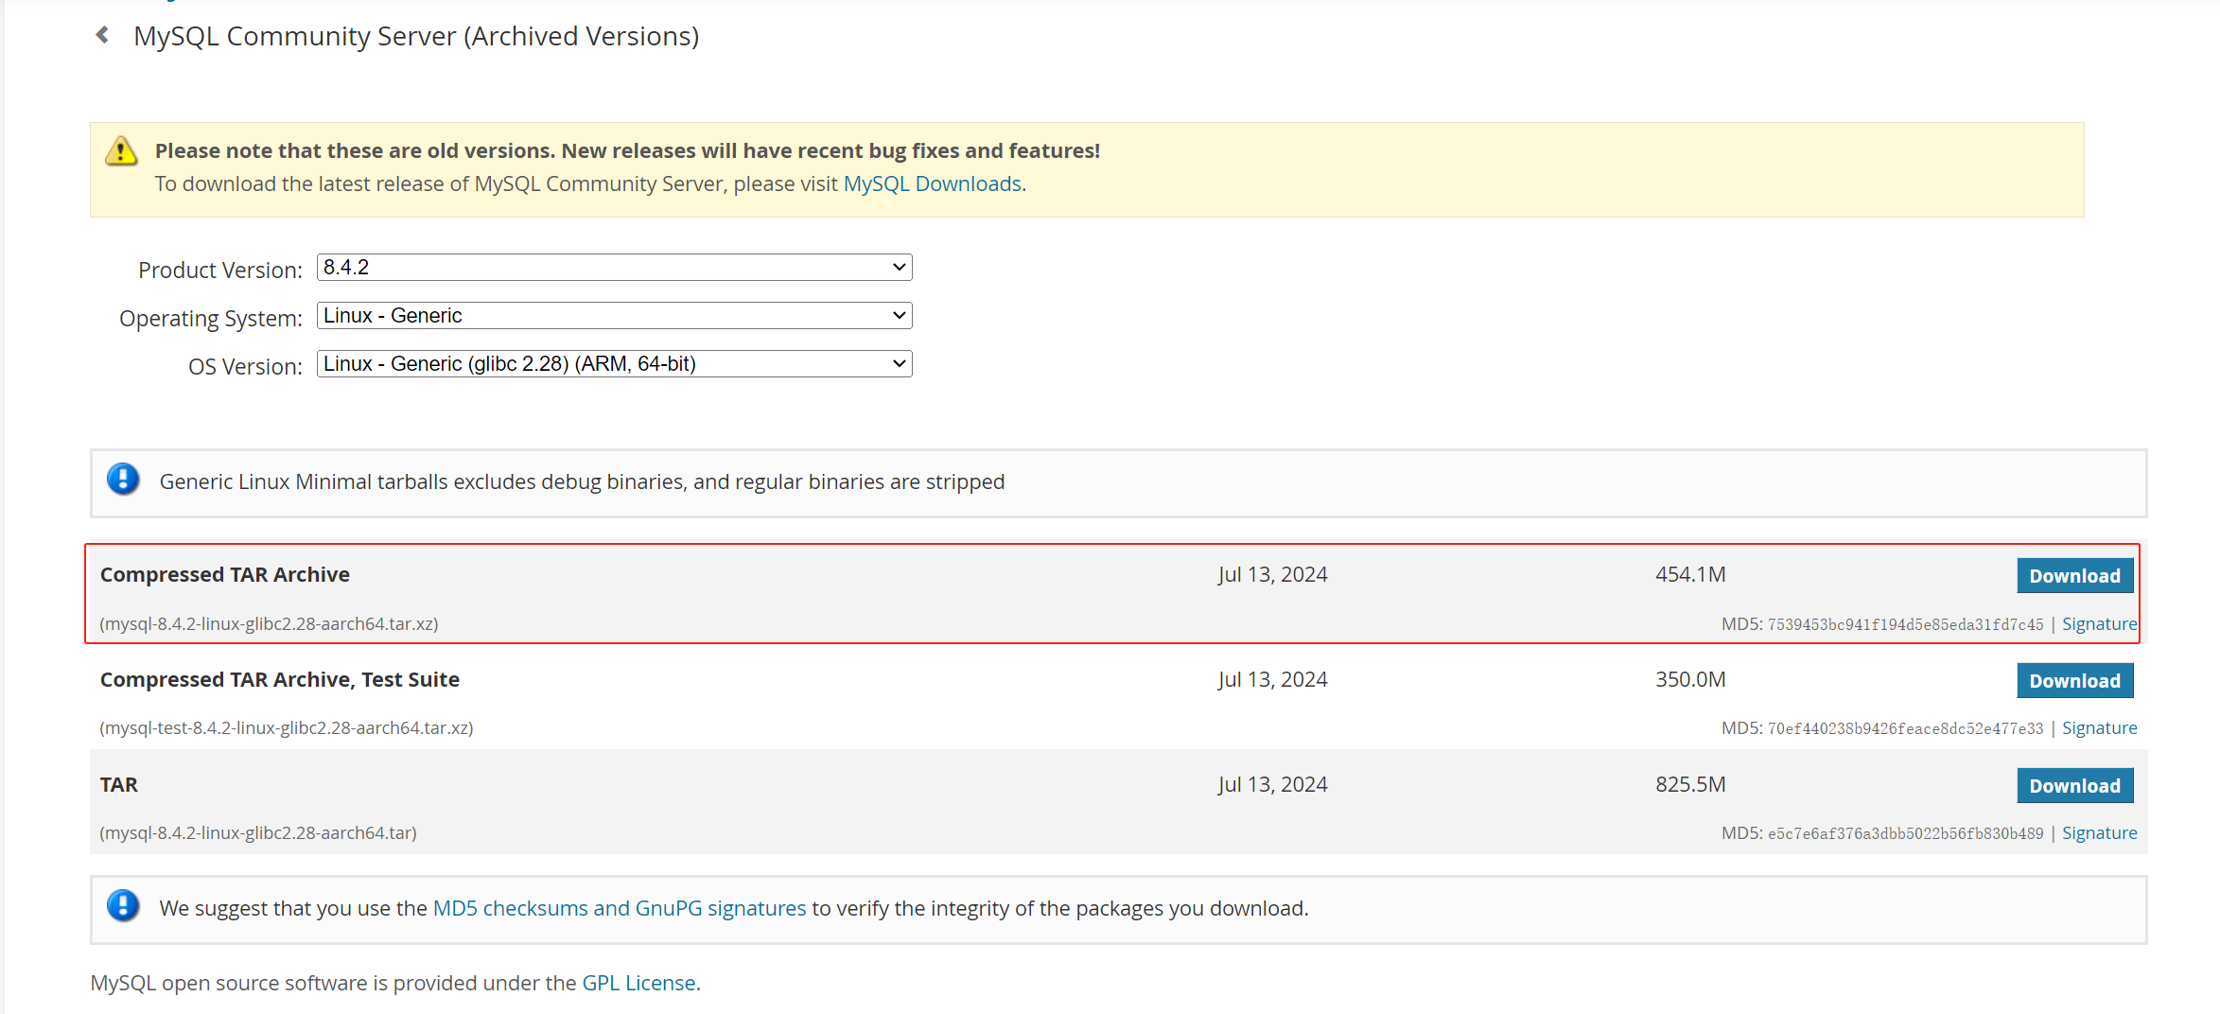Screen dimensions: 2220x1014
Task: Click the blue info icon beside the Minimal tarballs note
Action: 123,480
